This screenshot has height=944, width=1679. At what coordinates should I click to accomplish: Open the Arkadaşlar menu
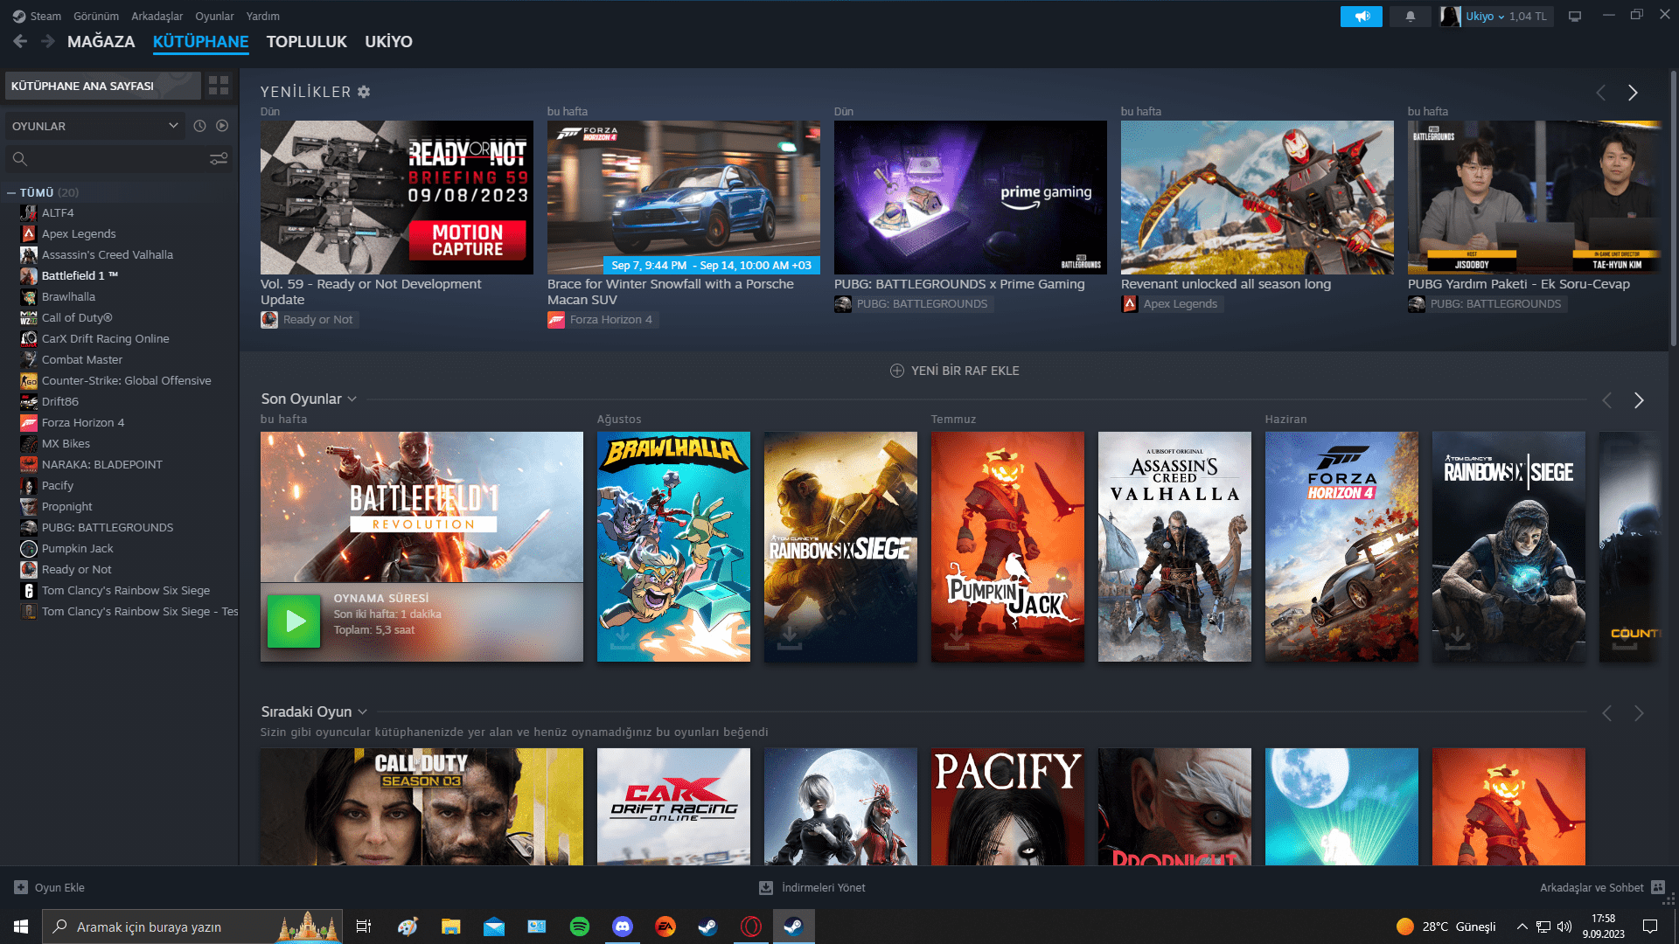click(x=157, y=16)
